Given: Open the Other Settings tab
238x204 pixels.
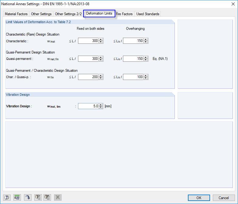Looking at the screenshot, I should (41, 14).
